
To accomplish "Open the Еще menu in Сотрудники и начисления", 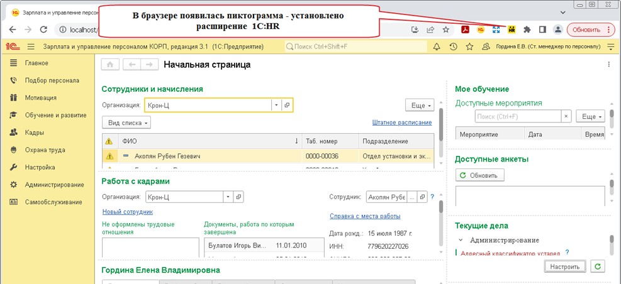I will (x=420, y=106).
